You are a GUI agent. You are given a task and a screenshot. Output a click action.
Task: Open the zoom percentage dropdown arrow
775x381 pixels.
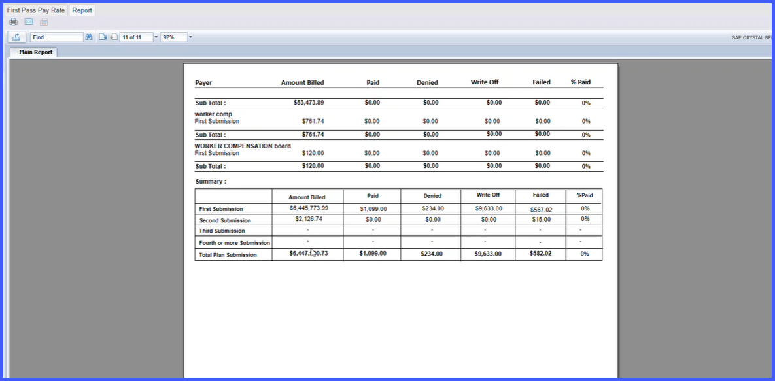(x=190, y=37)
